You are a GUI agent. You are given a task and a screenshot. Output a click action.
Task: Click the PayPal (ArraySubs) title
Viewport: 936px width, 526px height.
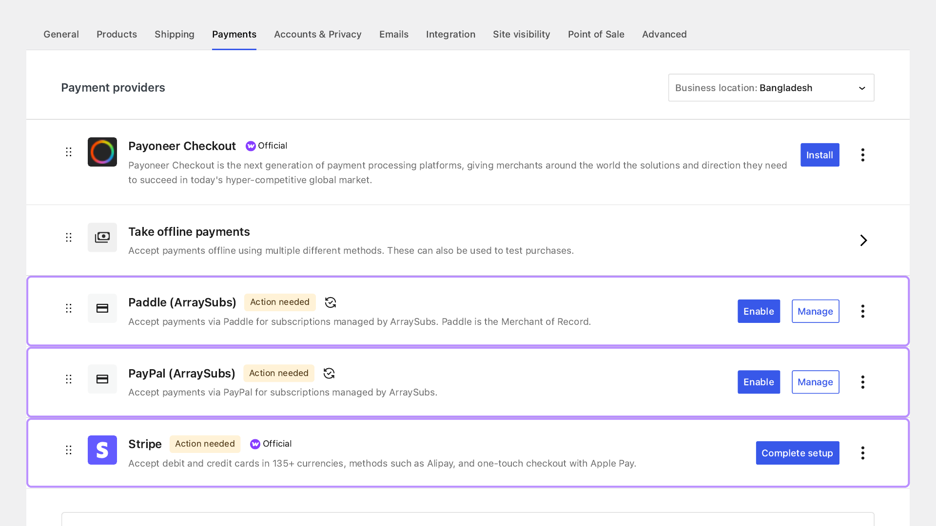182,374
